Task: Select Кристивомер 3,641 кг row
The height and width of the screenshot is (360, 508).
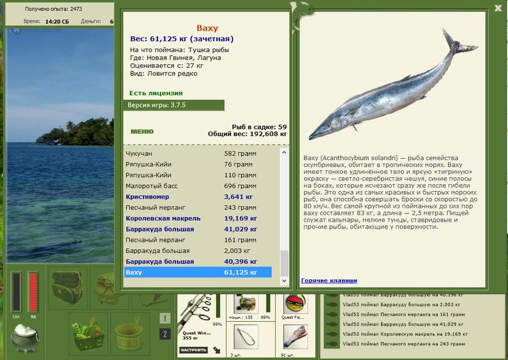Action: [x=198, y=197]
